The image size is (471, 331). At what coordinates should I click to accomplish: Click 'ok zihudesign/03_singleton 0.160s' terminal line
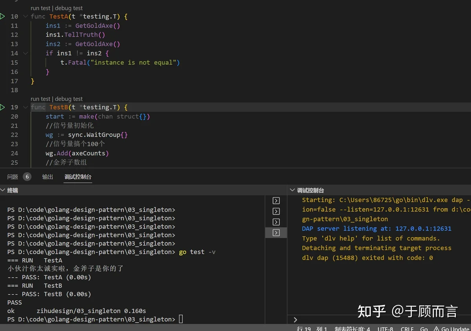pyautogui.click(x=77, y=311)
